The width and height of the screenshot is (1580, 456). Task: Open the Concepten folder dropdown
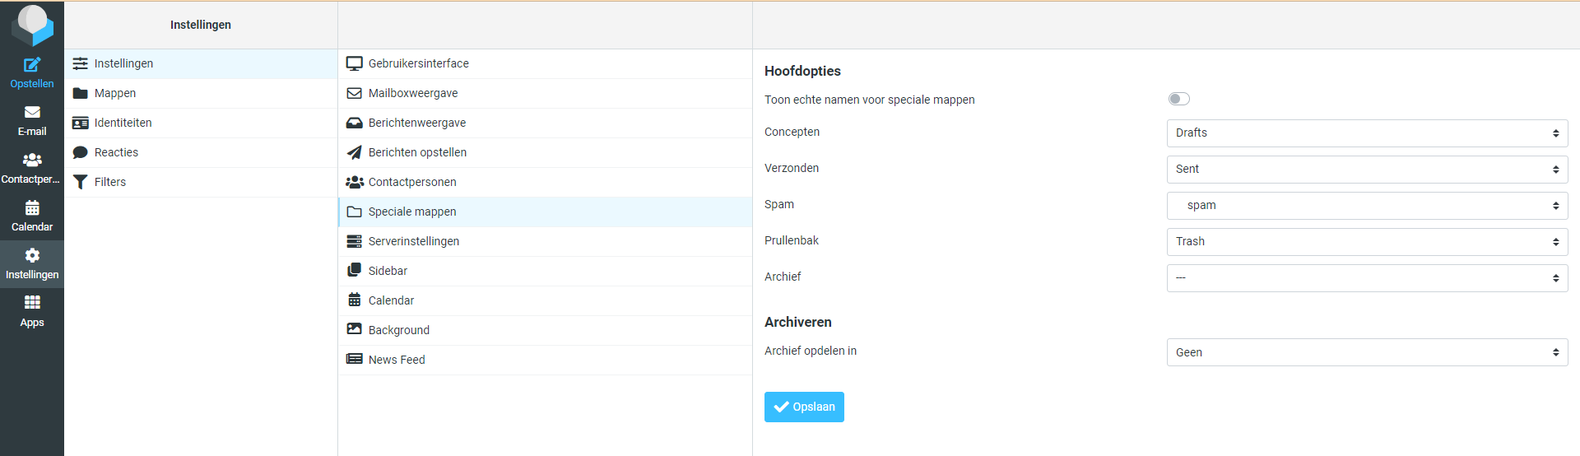pyautogui.click(x=1366, y=133)
